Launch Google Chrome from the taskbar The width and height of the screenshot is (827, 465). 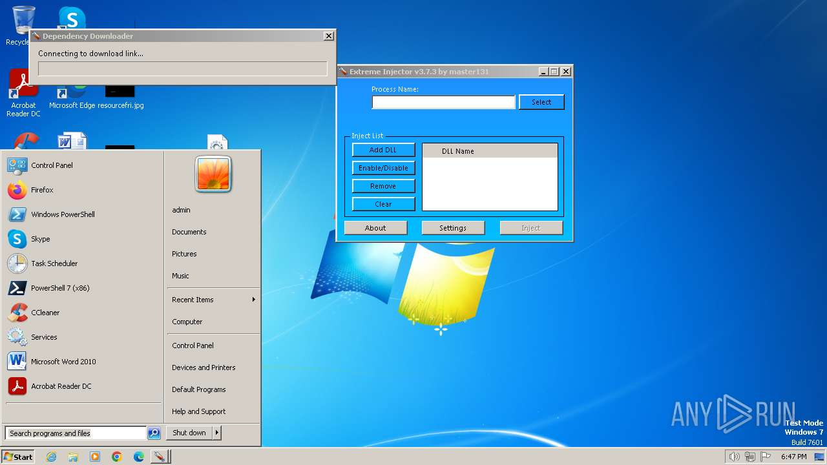[117, 457]
